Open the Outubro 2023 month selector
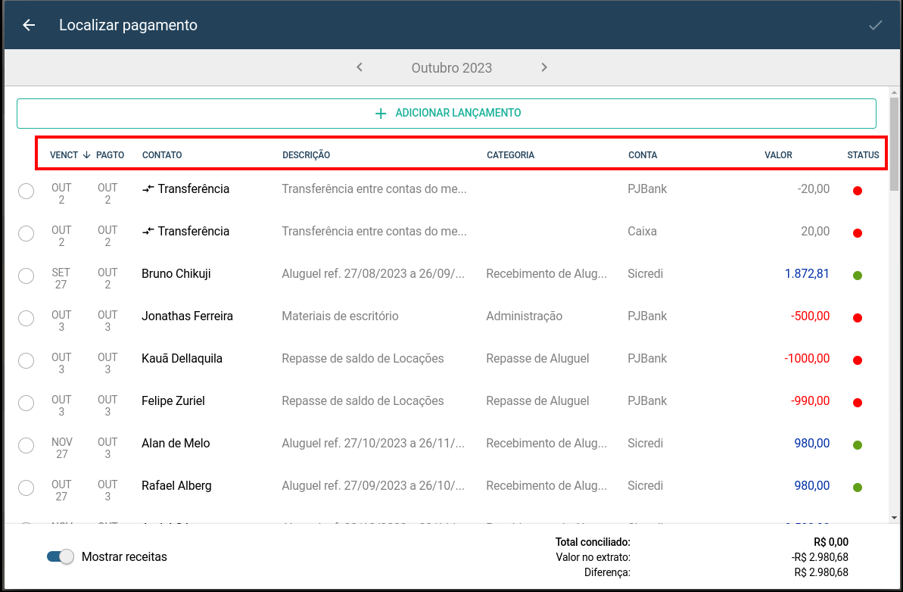This screenshot has width=903, height=592. (451, 68)
